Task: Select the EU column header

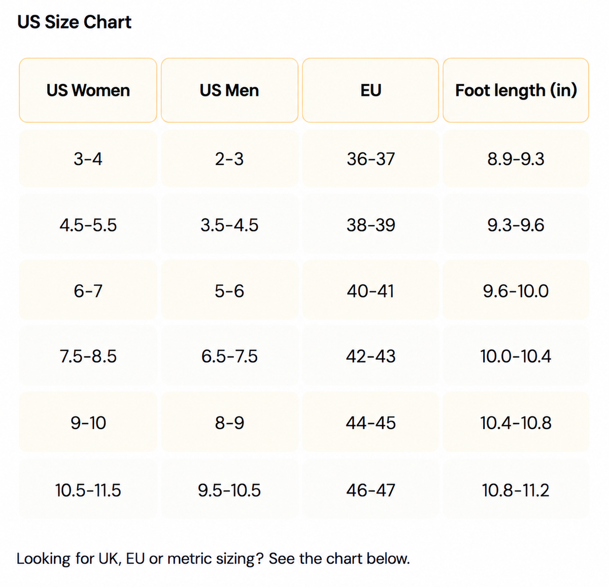Action: [370, 90]
